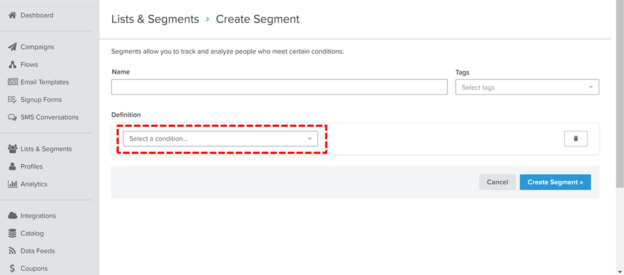Expand the Select tags dropdown
Image resolution: width=624 pixels, height=275 pixels.
click(x=527, y=87)
